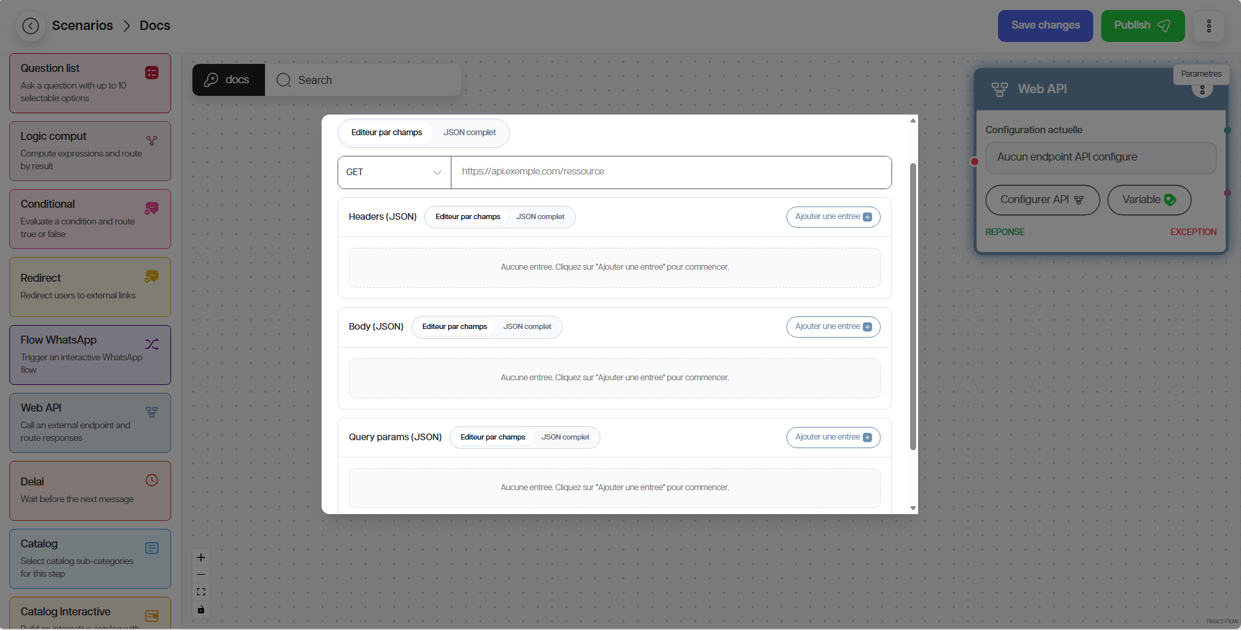Click the back arrow icon next to Scenarios
The height and width of the screenshot is (630, 1241).
[x=31, y=26]
